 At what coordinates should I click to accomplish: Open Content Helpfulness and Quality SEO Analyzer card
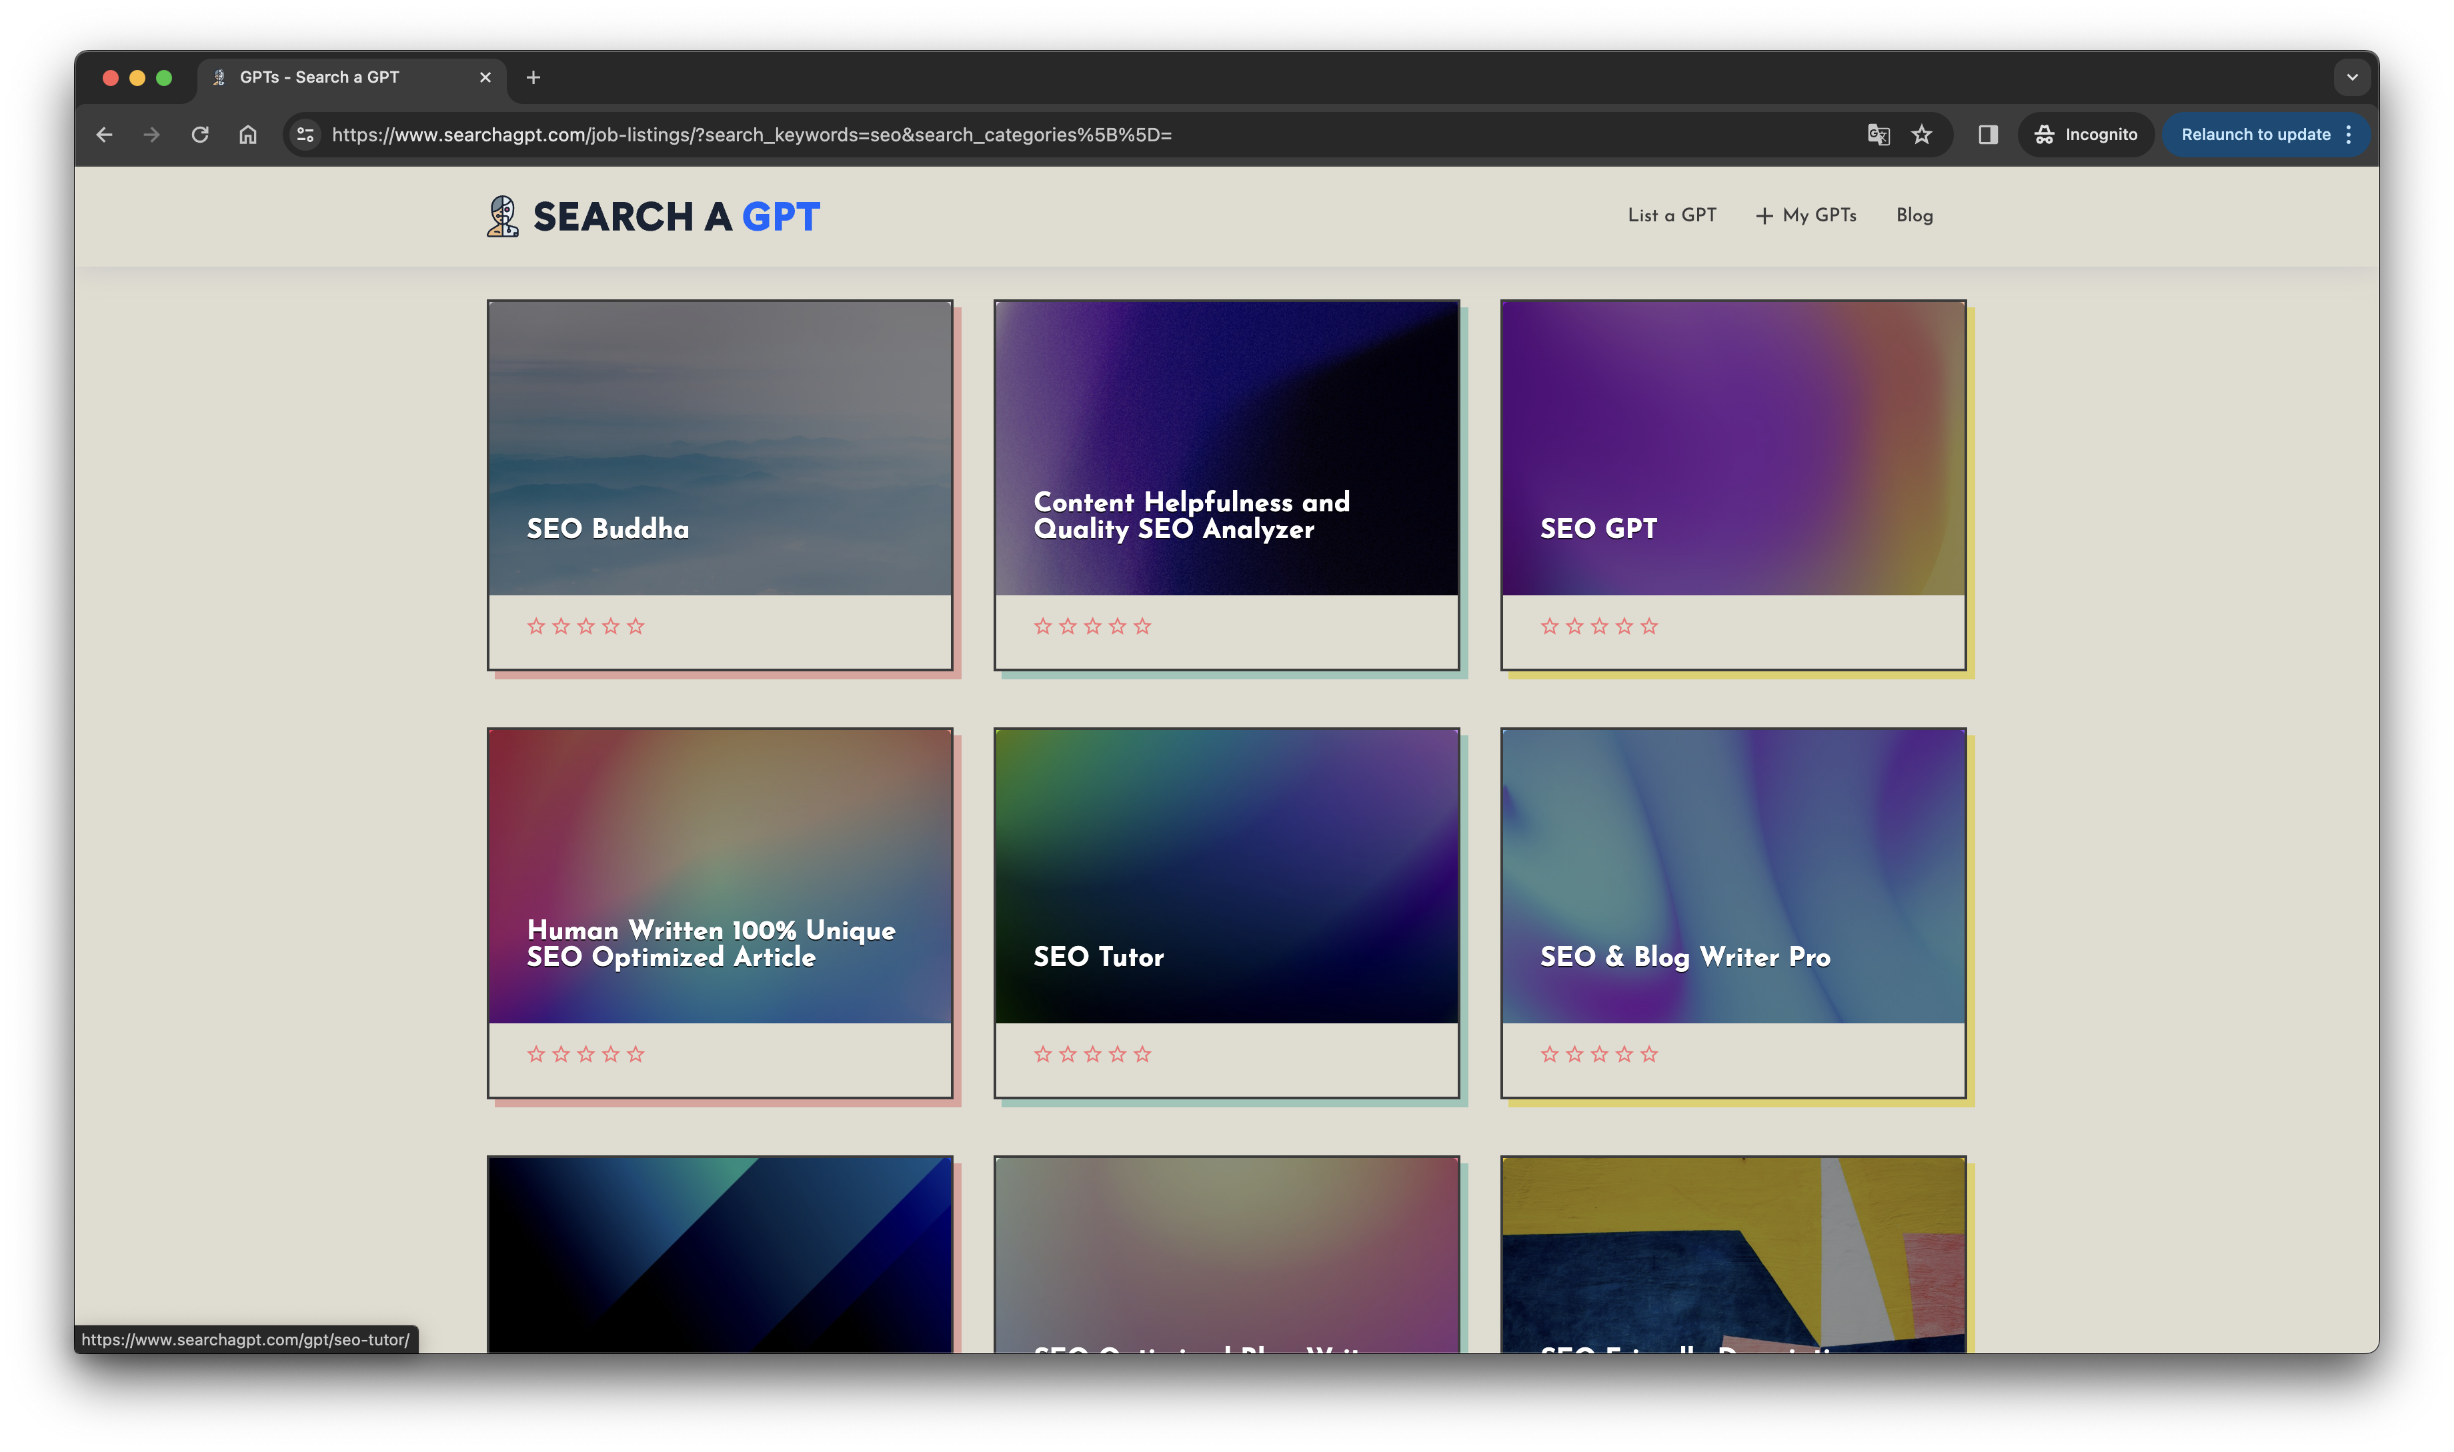pyautogui.click(x=1227, y=485)
